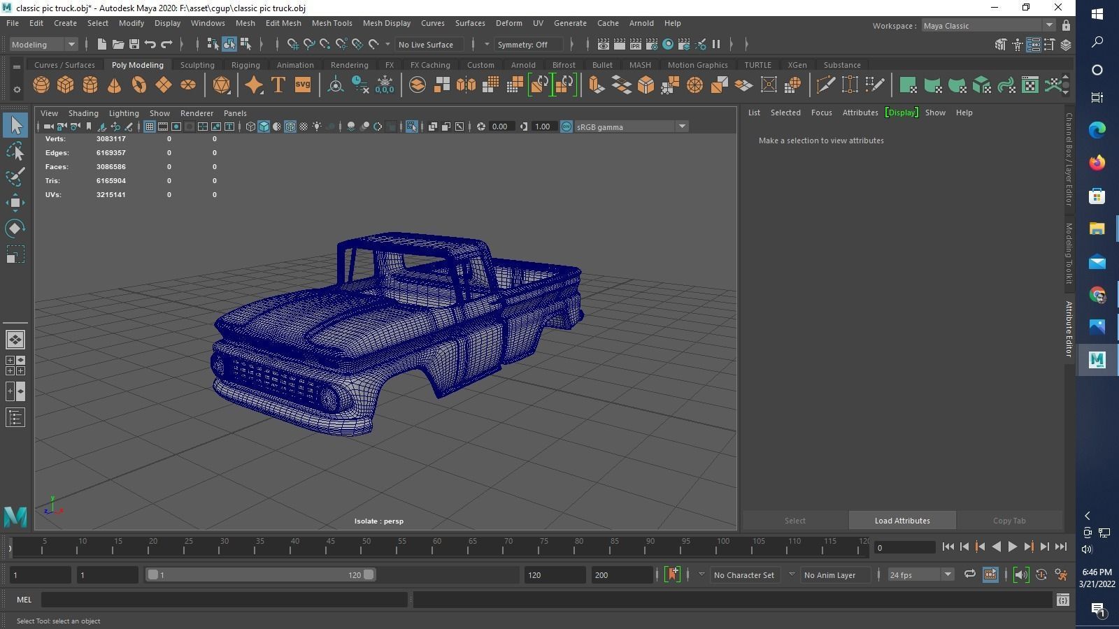Create a polygon sphere from the shelf
This screenshot has height=629, width=1119.
pyautogui.click(x=41, y=85)
